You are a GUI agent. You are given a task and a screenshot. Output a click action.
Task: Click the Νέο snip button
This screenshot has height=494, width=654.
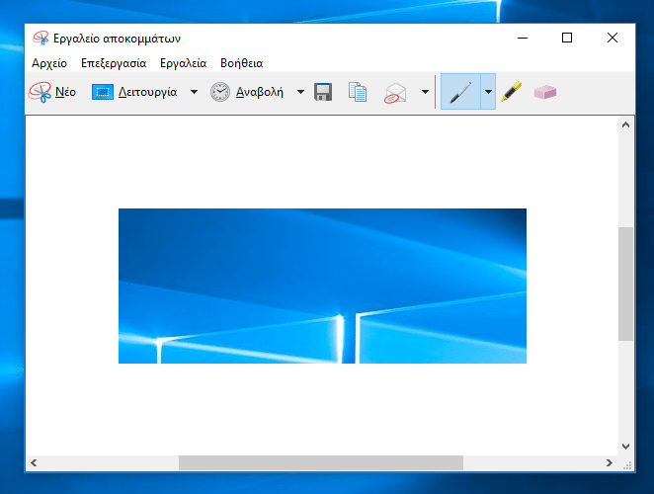click(52, 92)
